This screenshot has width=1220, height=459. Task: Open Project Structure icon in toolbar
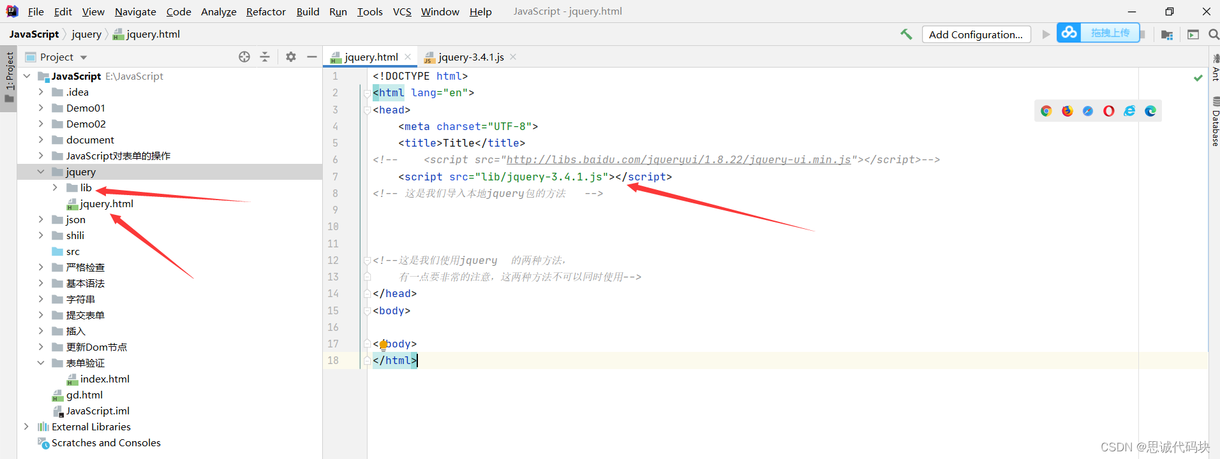(1167, 34)
